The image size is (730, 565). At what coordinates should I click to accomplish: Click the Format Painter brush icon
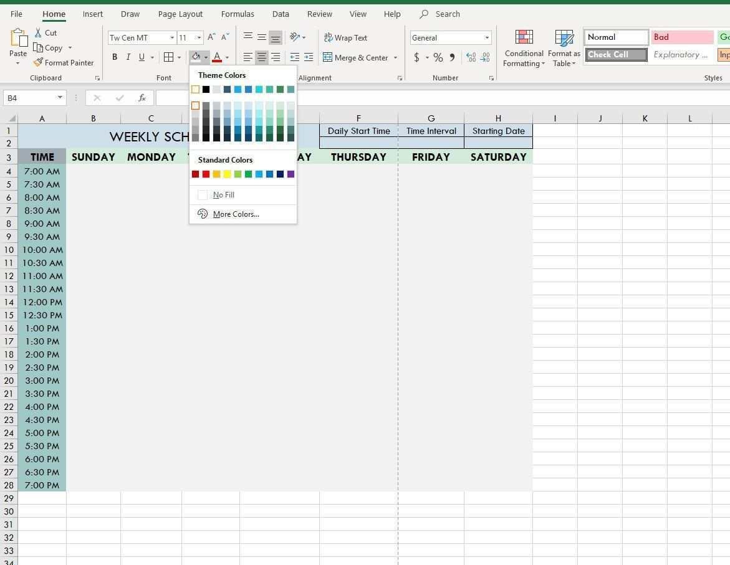(x=39, y=63)
